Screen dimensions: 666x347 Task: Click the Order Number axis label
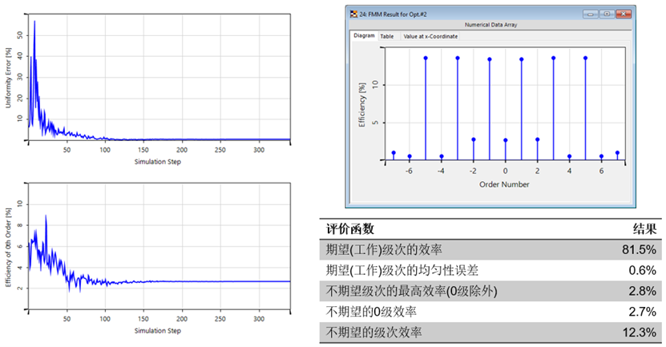point(504,184)
